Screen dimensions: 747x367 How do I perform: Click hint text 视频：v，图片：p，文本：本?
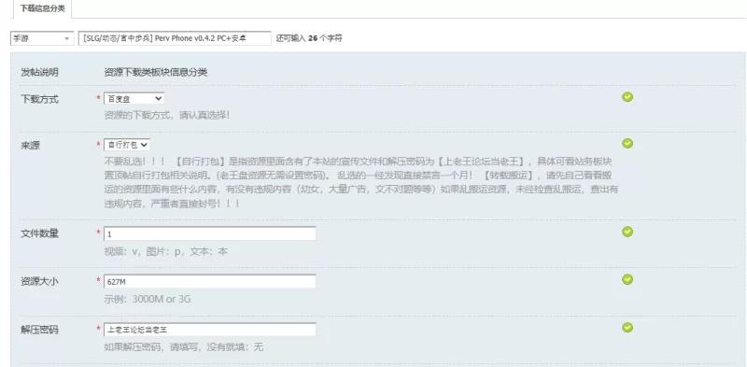pyautogui.click(x=166, y=251)
